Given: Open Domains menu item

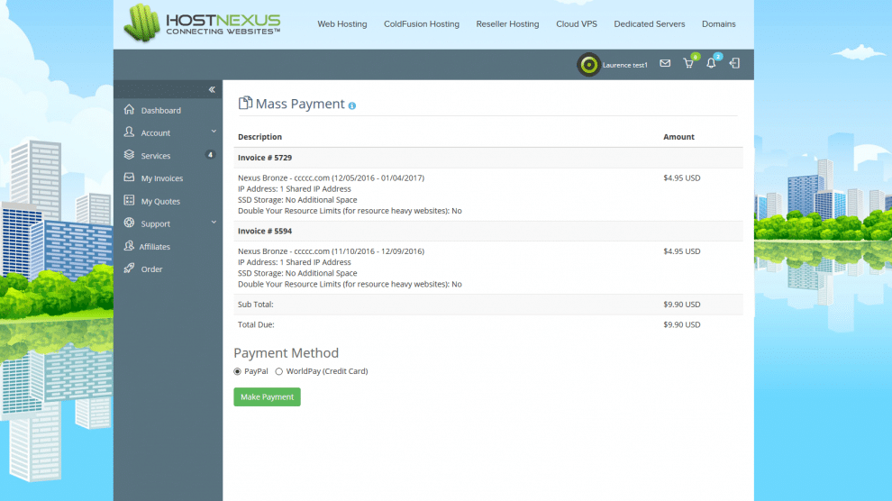Looking at the screenshot, I should 718,24.
